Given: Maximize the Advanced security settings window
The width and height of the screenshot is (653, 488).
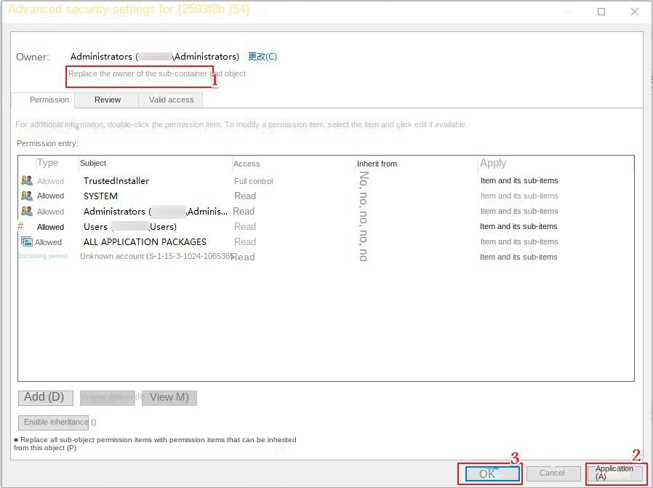Looking at the screenshot, I should pyautogui.click(x=601, y=12).
